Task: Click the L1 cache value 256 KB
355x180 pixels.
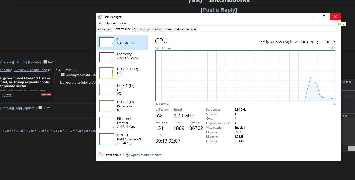Action: [239, 132]
